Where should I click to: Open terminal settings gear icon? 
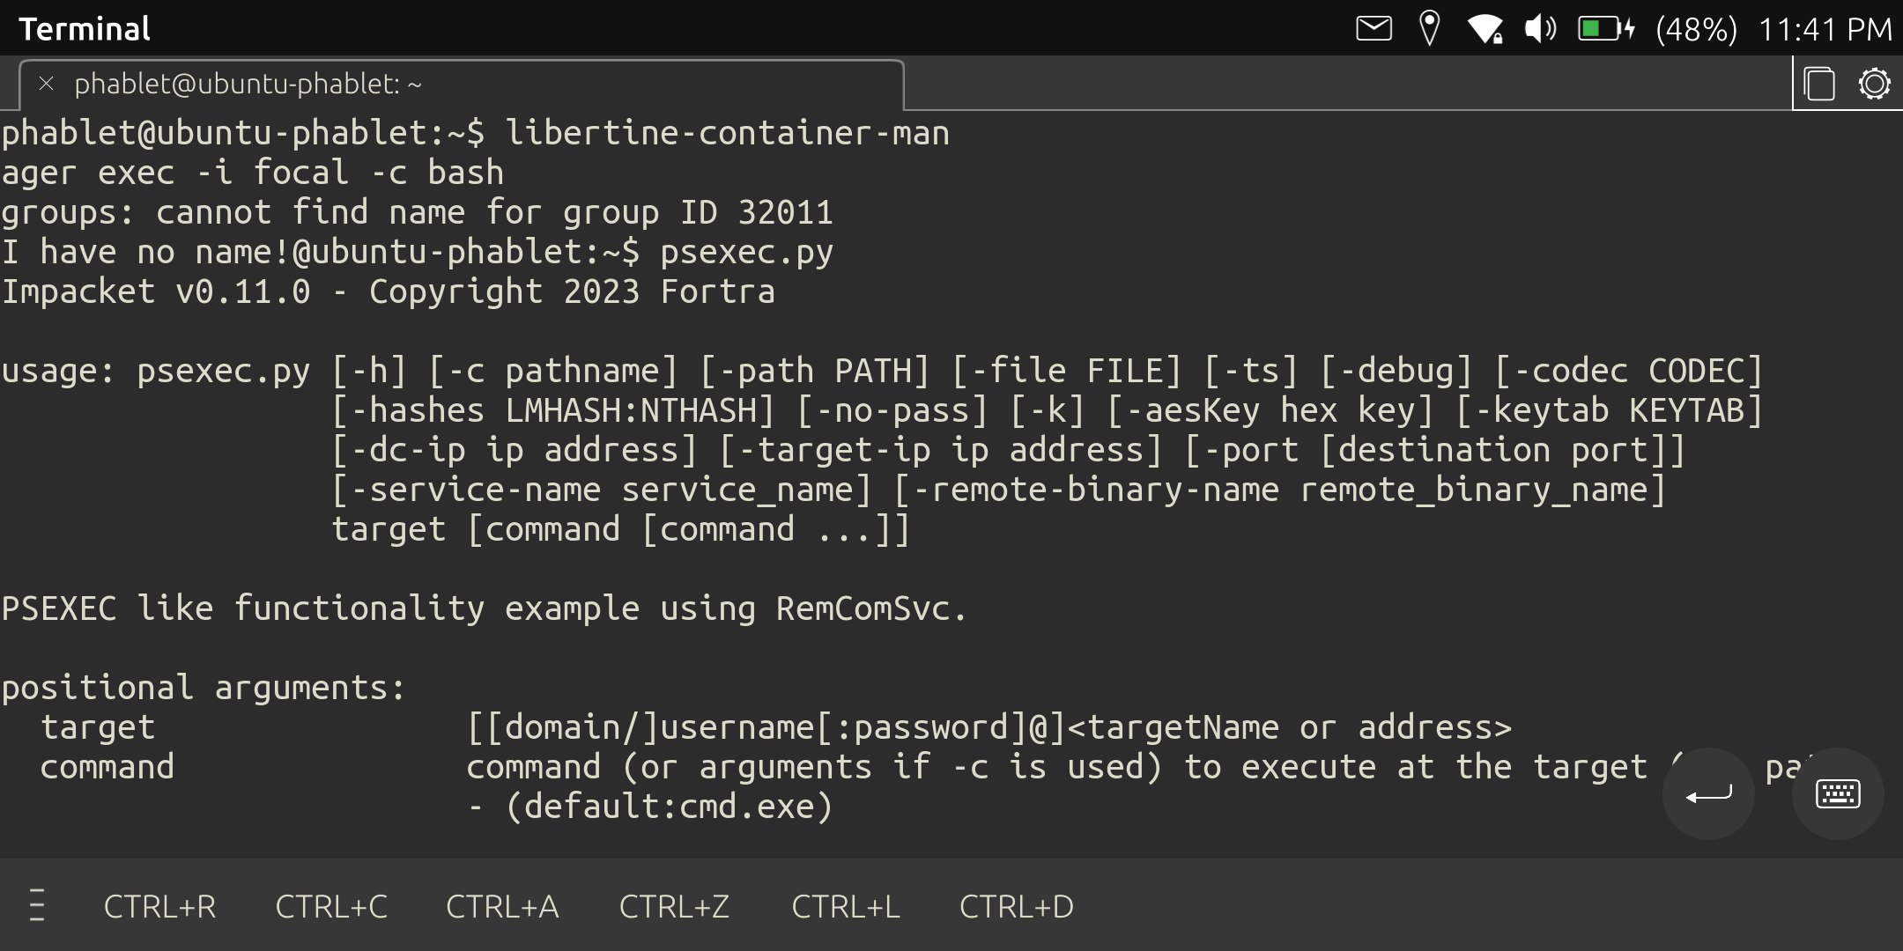point(1874,85)
